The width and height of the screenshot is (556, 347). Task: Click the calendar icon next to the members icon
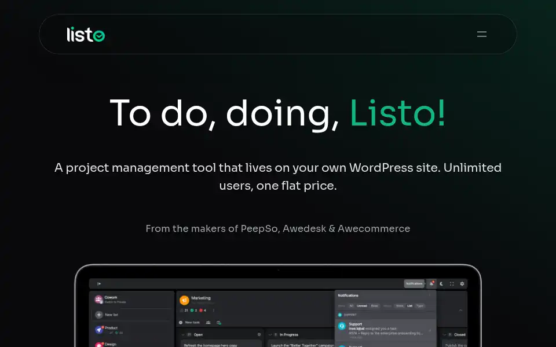point(219,322)
